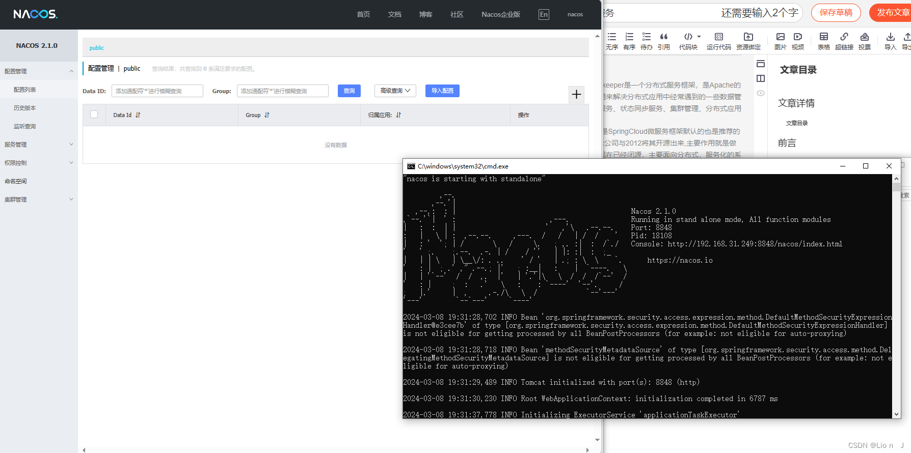Click the plus icon to create configuration
This screenshot has width=911, height=453.
click(x=576, y=94)
